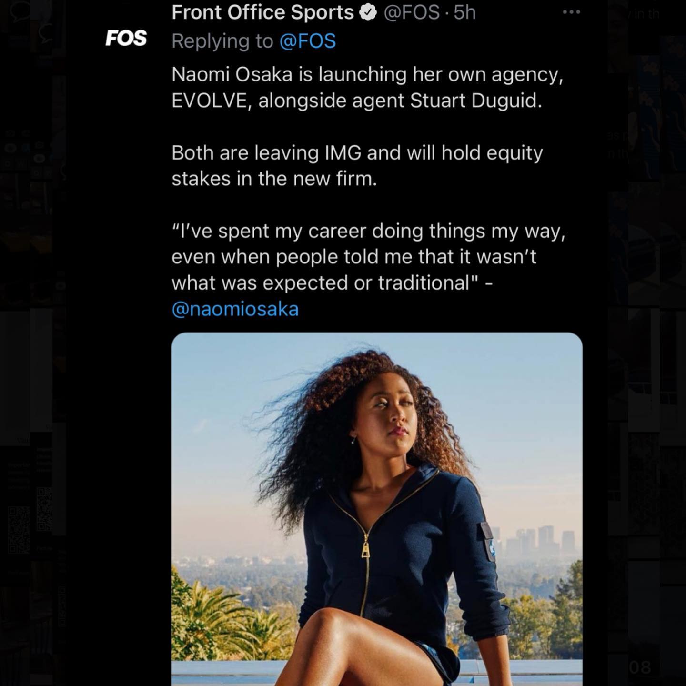Click the blue @FOS in Replying to
The image size is (686, 686).
click(x=308, y=41)
